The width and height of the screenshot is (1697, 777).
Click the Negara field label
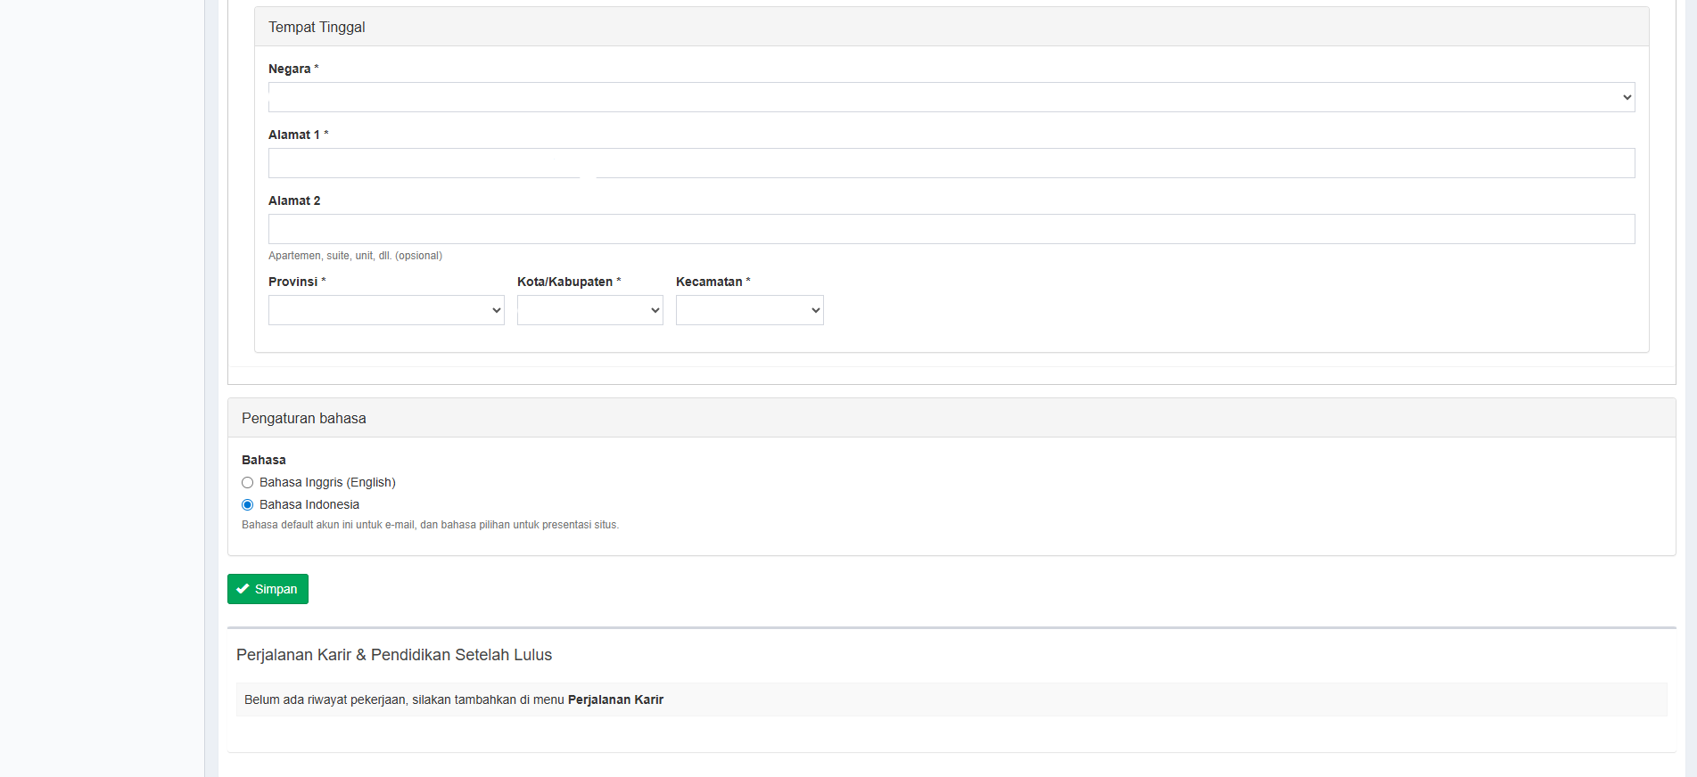click(290, 69)
